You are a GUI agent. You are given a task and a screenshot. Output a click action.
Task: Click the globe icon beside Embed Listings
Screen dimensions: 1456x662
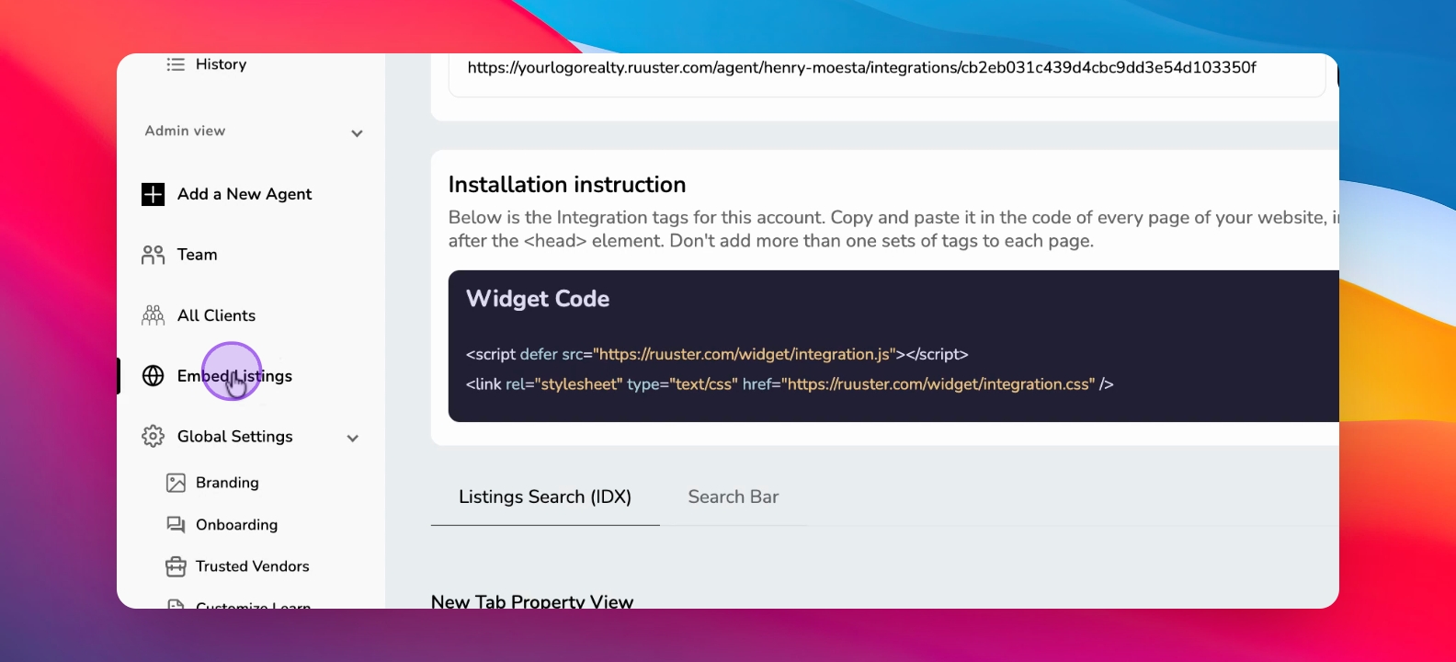153,376
